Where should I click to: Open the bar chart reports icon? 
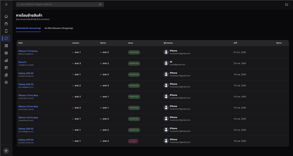point(6,60)
